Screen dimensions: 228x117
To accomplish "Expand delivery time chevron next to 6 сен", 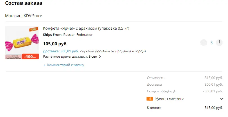I will 100,57.
